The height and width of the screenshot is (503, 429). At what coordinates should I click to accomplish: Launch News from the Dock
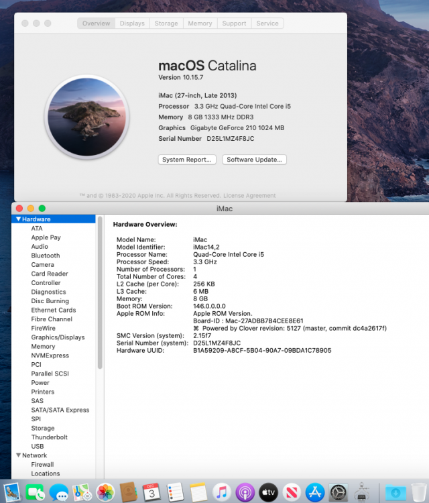click(x=292, y=492)
